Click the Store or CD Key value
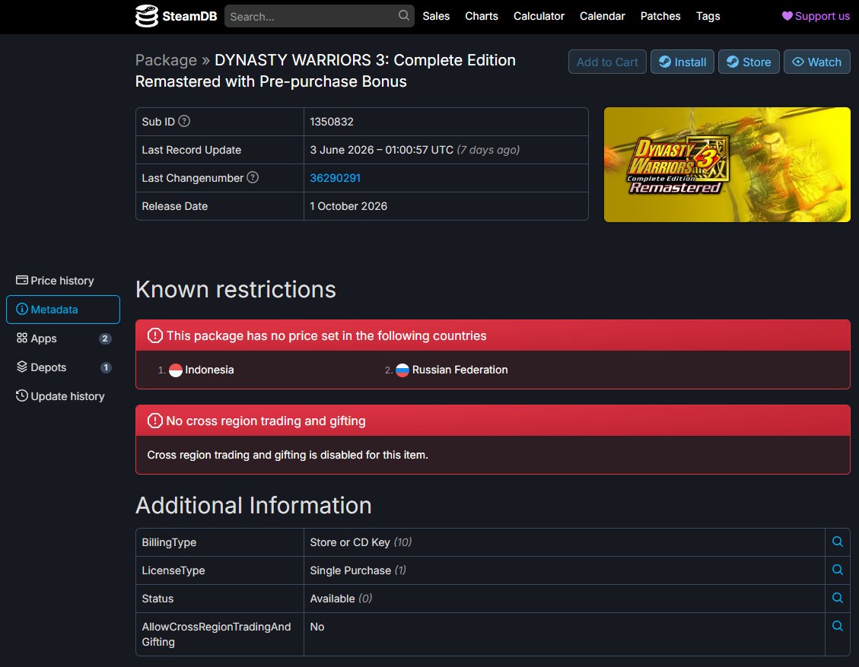The height and width of the screenshot is (667, 859). (349, 542)
